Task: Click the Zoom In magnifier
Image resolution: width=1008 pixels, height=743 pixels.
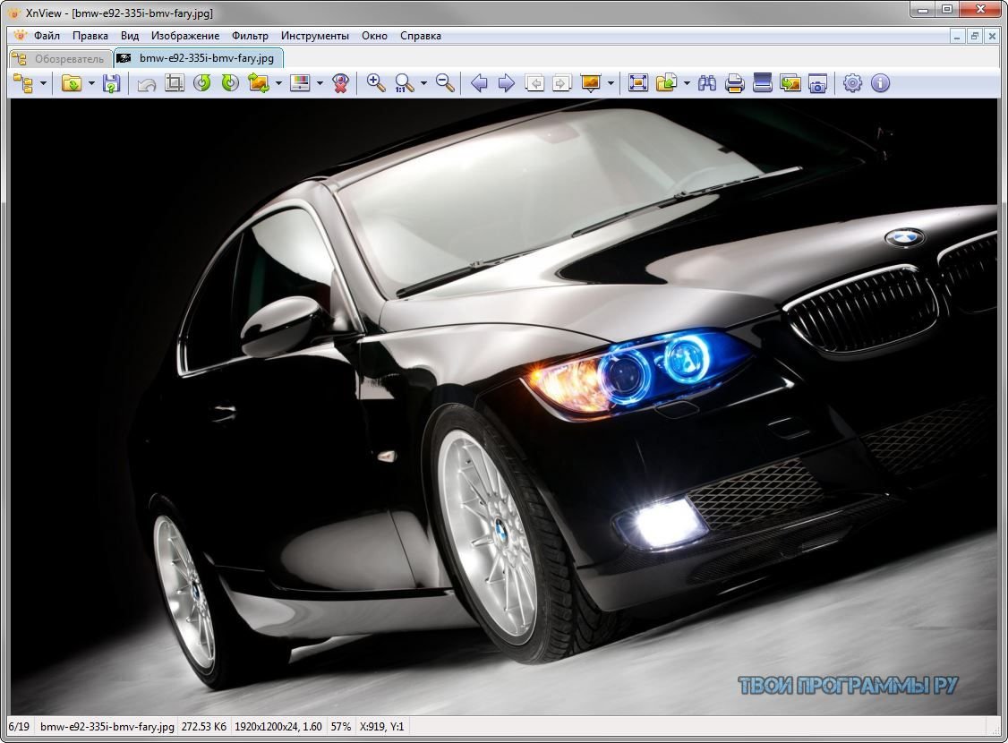Action: click(376, 83)
